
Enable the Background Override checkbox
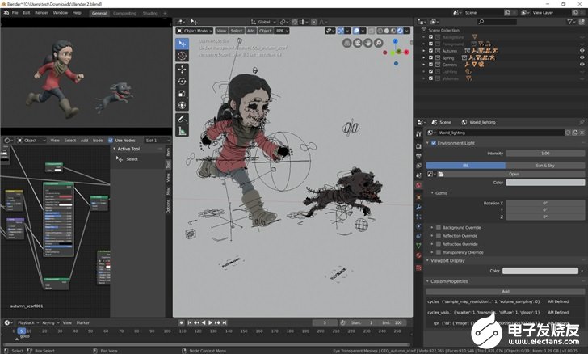pos(438,227)
